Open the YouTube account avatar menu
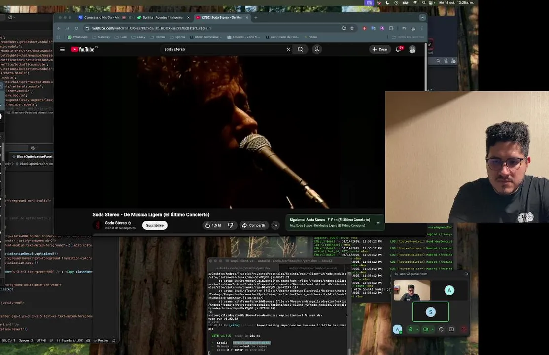The width and height of the screenshot is (549, 355). coord(412,49)
